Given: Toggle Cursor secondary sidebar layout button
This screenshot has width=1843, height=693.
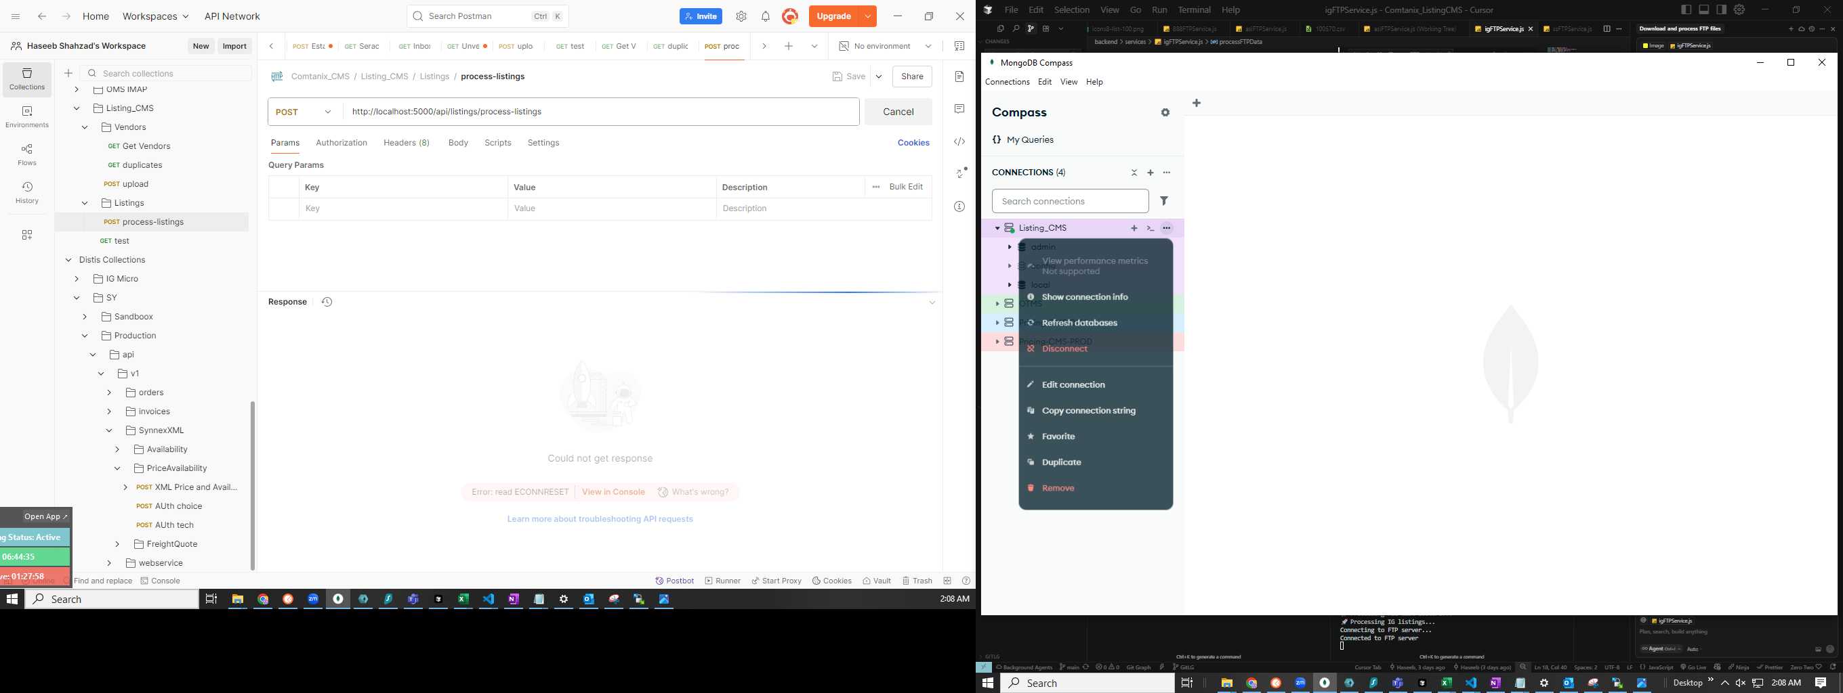Looking at the screenshot, I should 1721,9.
